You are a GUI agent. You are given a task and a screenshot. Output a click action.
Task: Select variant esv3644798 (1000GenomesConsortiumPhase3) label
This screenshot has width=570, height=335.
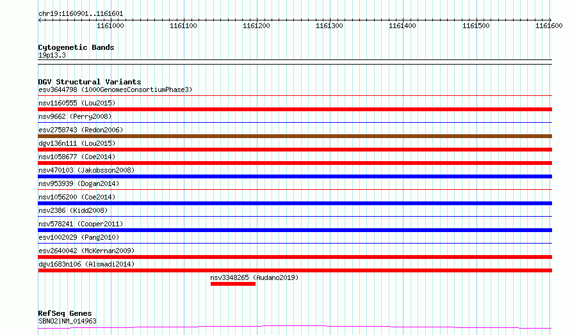tap(115, 90)
